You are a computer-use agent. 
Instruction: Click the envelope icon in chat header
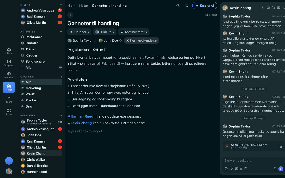tap(279, 8)
